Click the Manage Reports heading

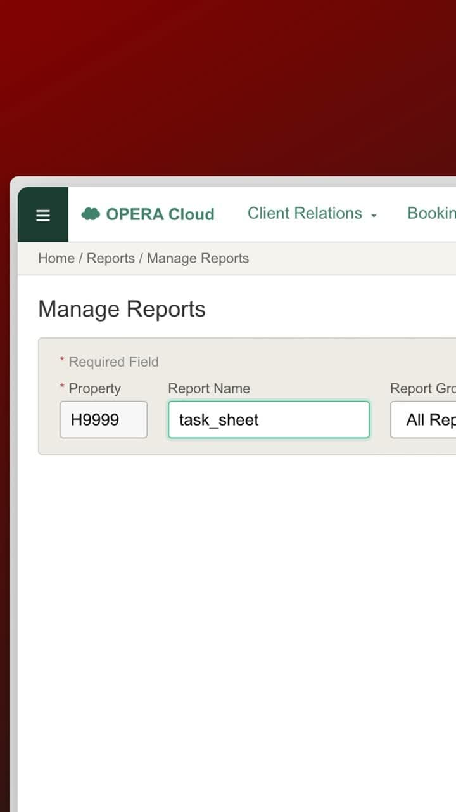point(122,309)
